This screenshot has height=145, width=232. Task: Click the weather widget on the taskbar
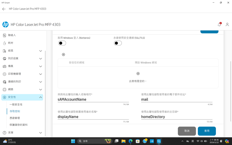(x=9, y=141)
